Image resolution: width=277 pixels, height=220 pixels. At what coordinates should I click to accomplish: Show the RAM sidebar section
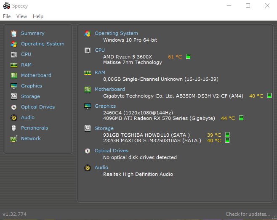point(26,65)
